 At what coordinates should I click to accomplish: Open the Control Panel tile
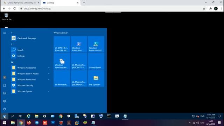96,62
